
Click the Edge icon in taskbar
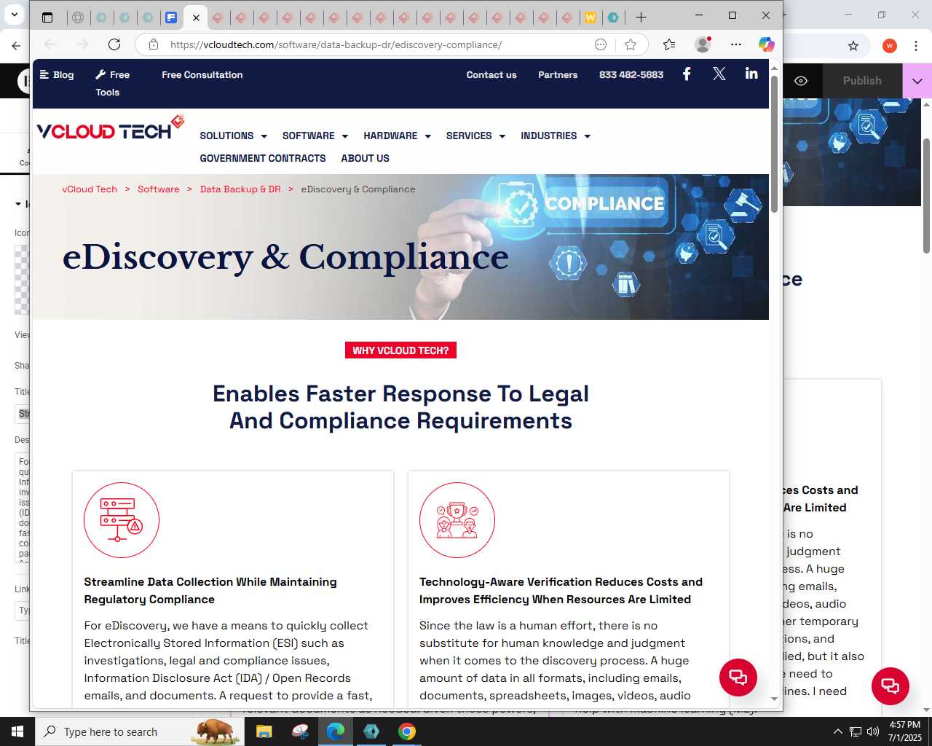click(x=336, y=731)
